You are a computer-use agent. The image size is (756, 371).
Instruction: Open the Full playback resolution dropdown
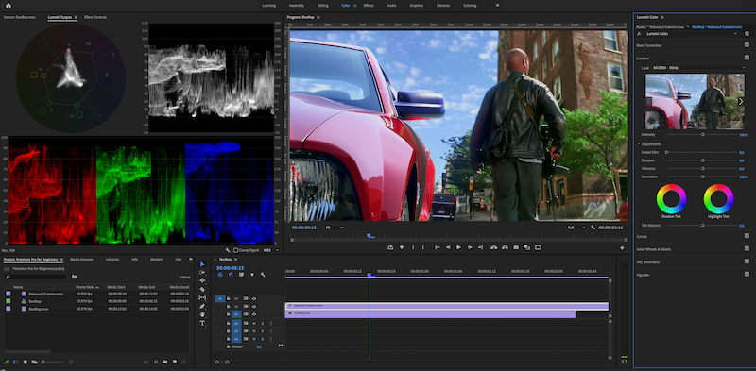[576, 228]
